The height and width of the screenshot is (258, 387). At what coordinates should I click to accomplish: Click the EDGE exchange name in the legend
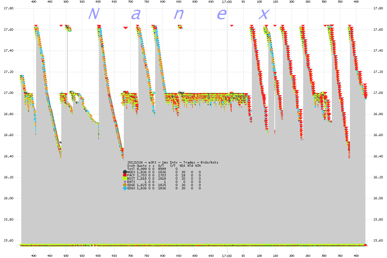click(131, 185)
